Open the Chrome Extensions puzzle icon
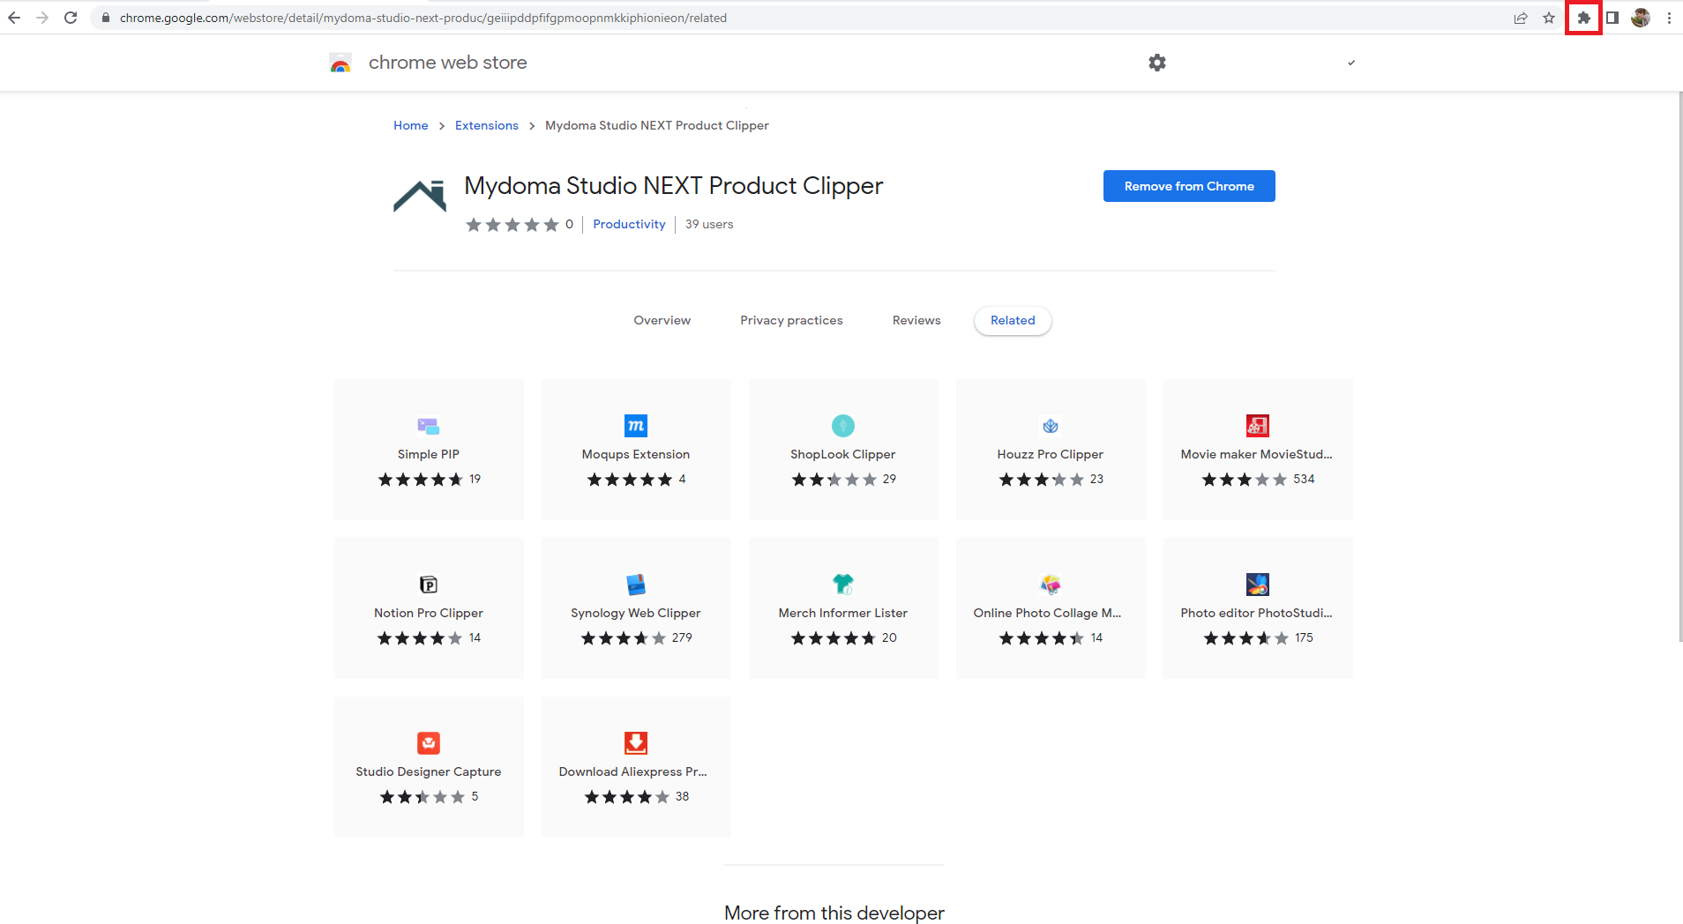The image size is (1683, 924). [x=1583, y=18]
